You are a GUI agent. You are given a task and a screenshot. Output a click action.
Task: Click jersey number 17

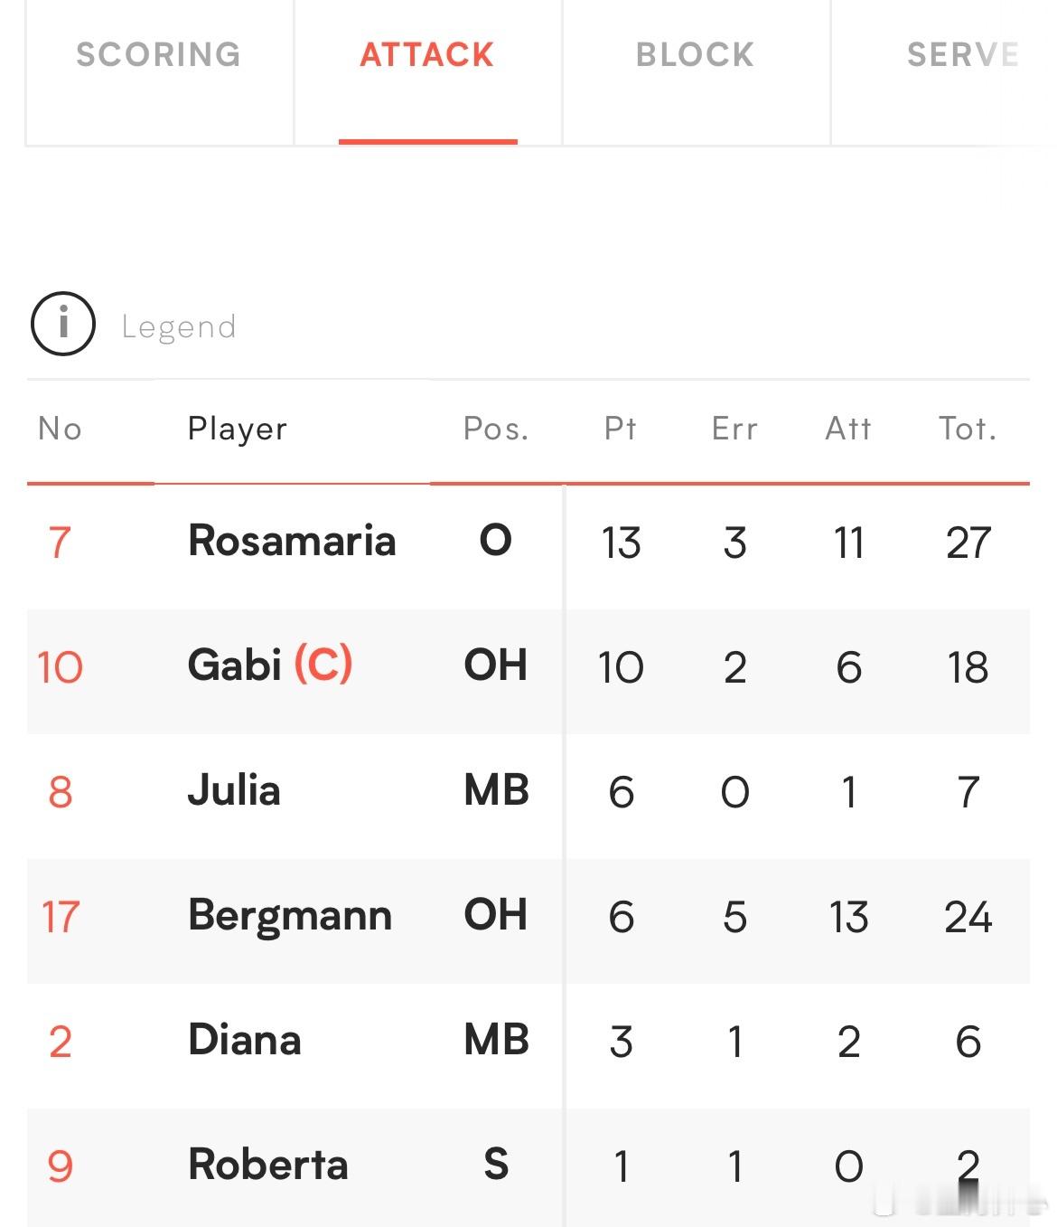tap(61, 917)
